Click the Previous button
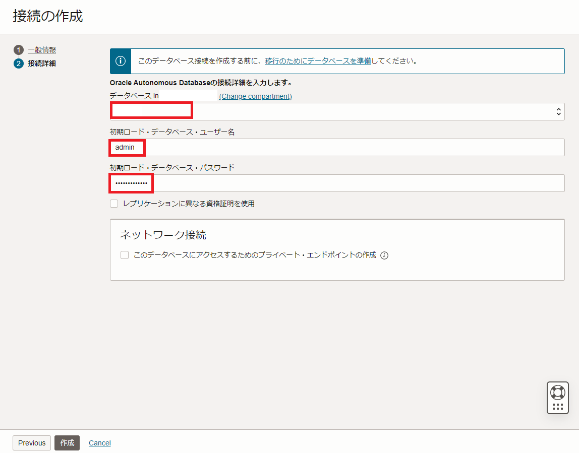 click(31, 442)
